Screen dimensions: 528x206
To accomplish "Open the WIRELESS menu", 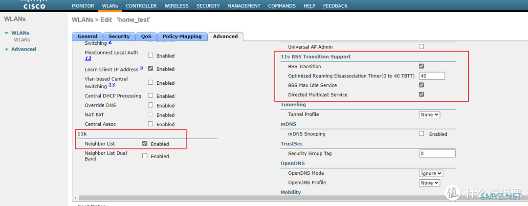I will pos(176,6).
